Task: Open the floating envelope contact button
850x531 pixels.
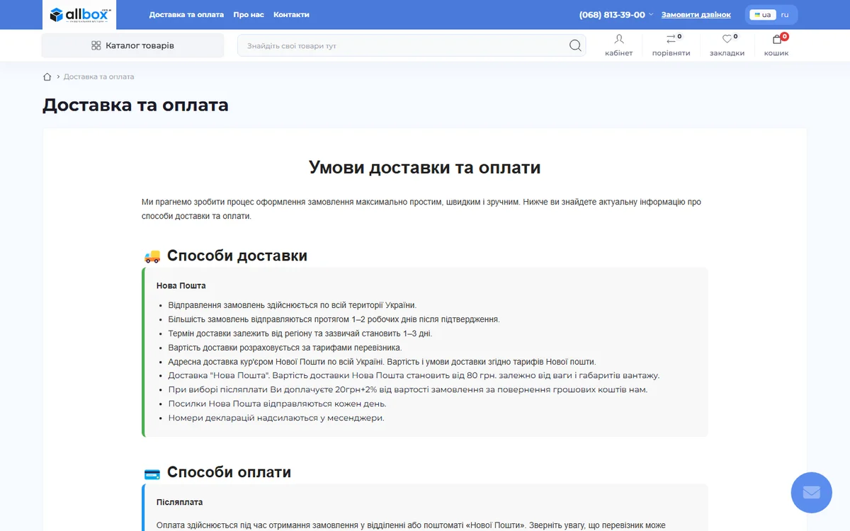Action: pos(811,492)
